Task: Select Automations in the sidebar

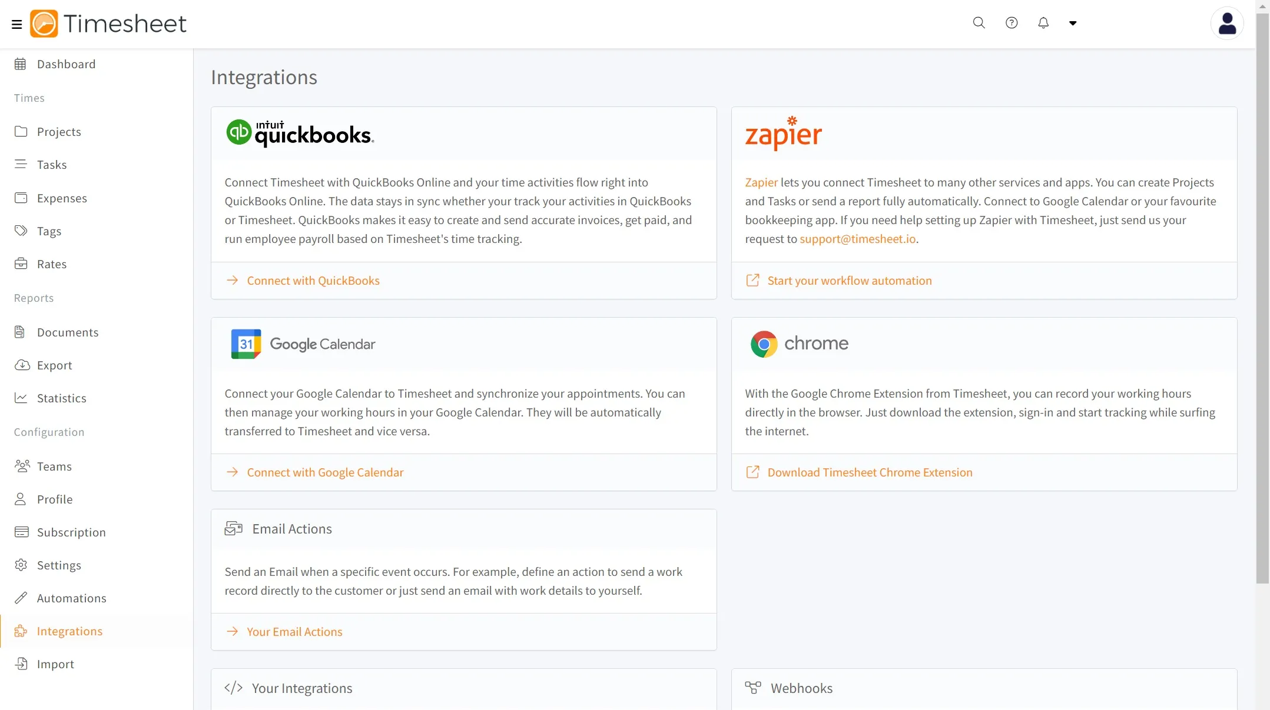Action: pos(71,598)
